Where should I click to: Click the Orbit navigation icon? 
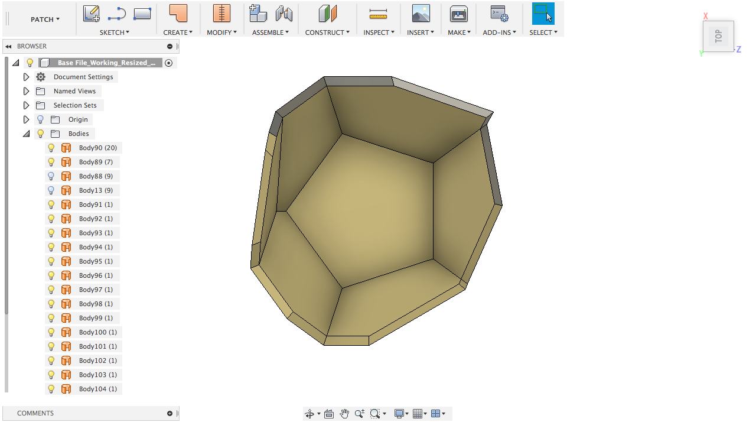pos(309,414)
